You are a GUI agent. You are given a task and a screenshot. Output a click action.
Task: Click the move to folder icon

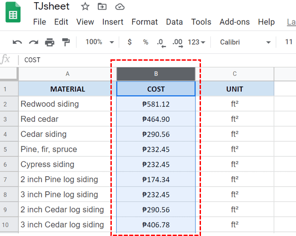(102, 6)
